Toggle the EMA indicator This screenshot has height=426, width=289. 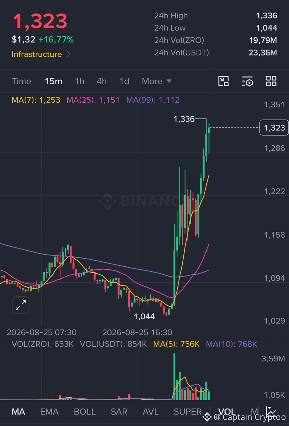(49, 412)
